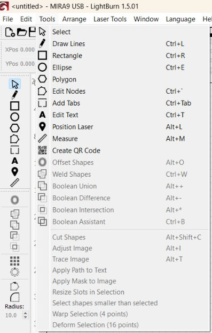This screenshot has height=333, width=212.
Task: Select the Measure ruler tool in left toolbar
Action: [15, 183]
